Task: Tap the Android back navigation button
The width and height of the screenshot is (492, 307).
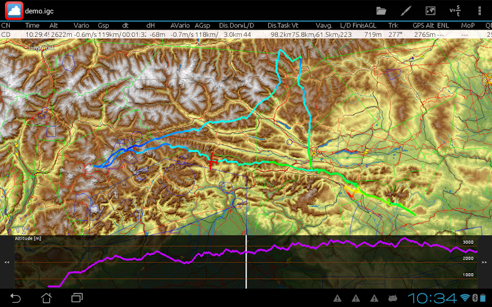Action: click(x=15, y=298)
